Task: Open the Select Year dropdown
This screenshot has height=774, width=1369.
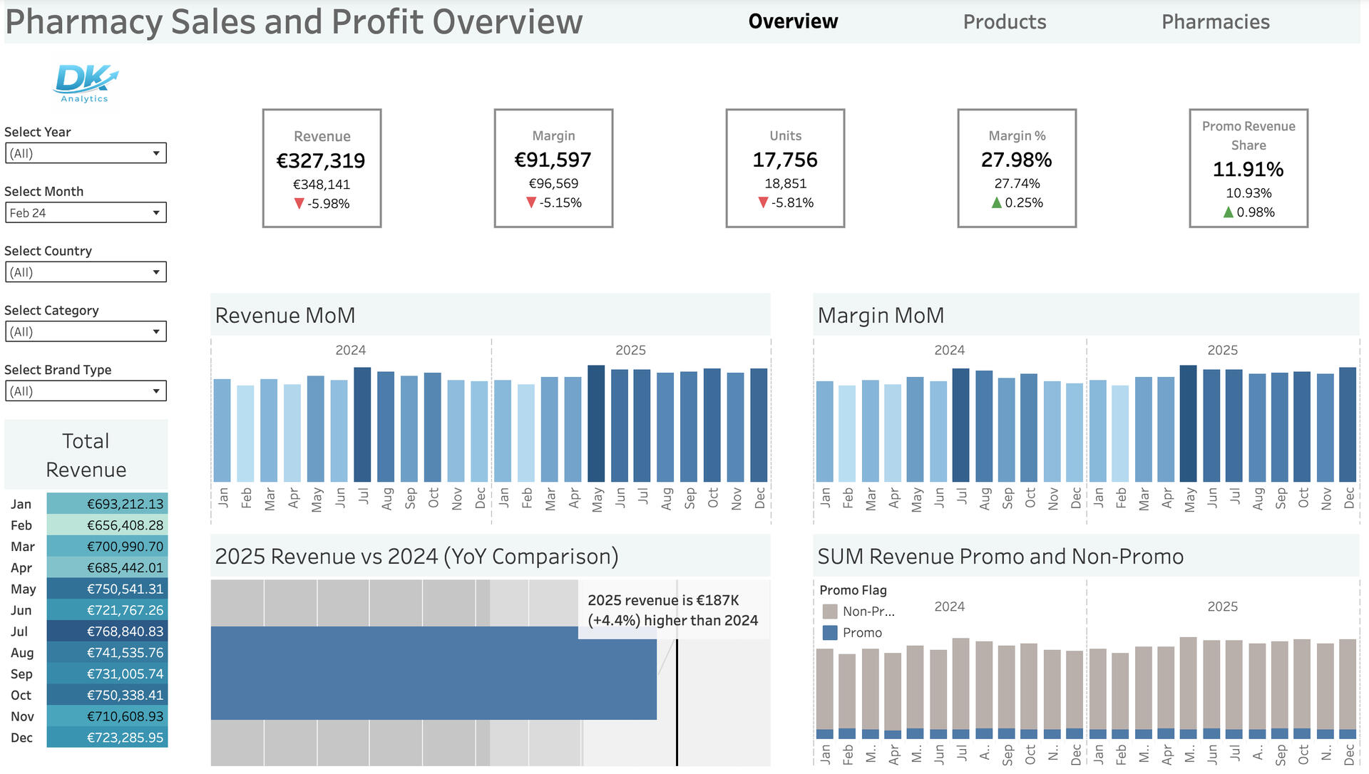Action: [x=86, y=153]
